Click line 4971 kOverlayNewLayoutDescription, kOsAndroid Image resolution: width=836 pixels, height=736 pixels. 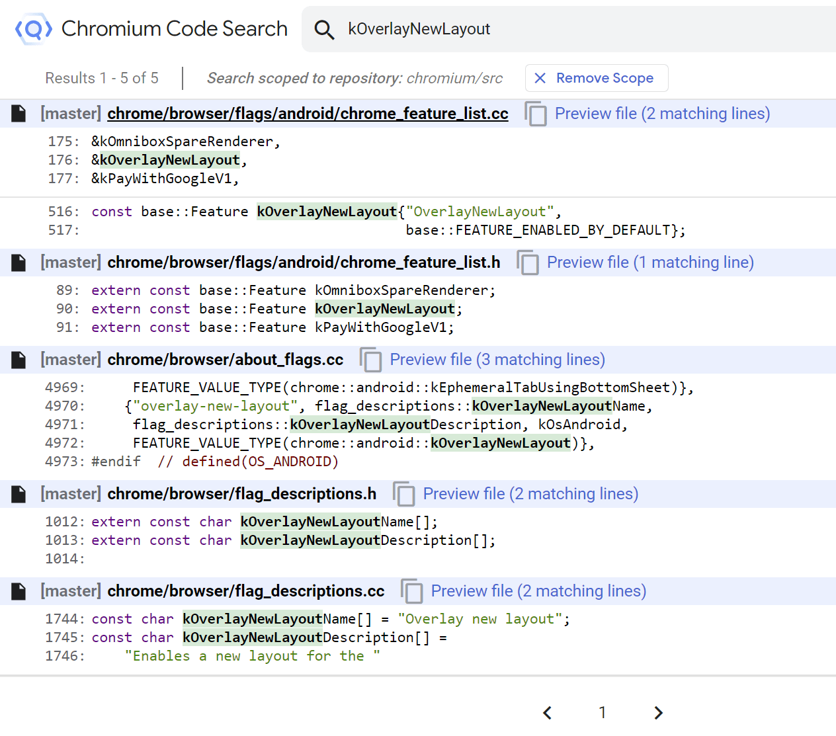380,425
